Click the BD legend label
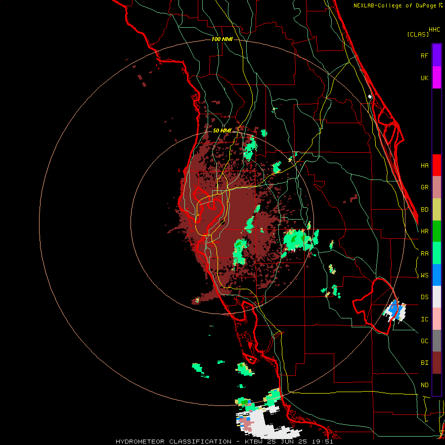Viewport: 445px width, 445px height. coord(424,210)
